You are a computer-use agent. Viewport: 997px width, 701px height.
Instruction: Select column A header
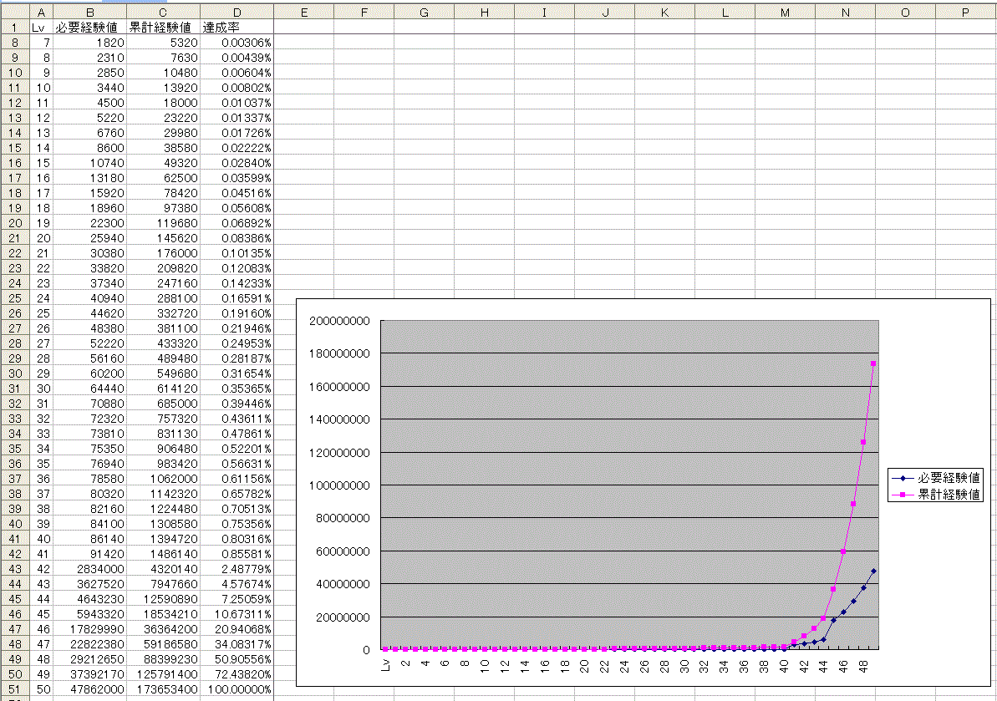tap(41, 12)
